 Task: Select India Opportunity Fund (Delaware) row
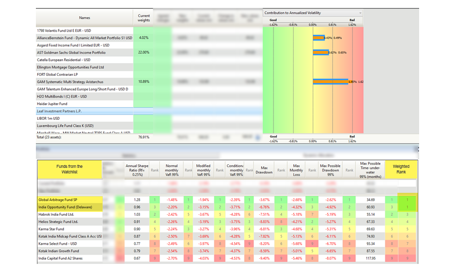[70, 207]
